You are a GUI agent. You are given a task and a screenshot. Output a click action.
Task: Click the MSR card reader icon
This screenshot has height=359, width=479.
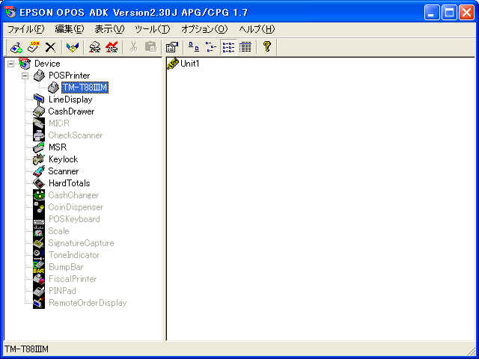(x=39, y=147)
